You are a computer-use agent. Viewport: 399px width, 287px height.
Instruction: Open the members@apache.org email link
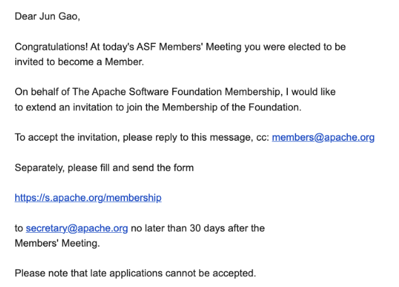(323, 138)
